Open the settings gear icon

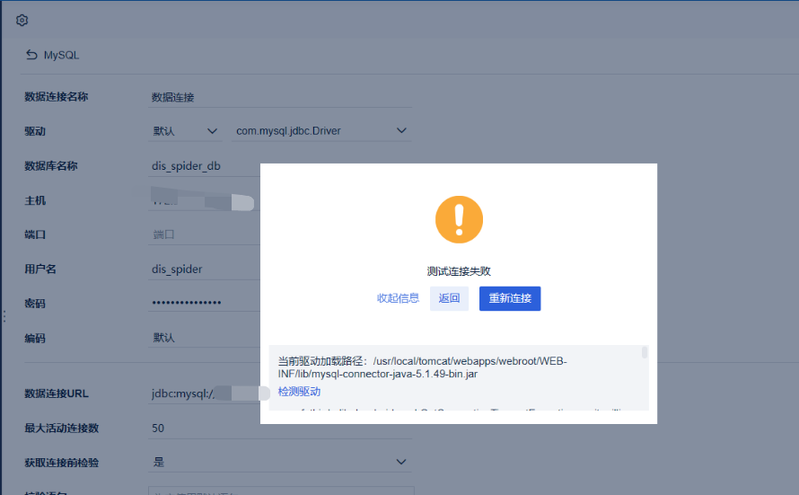click(x=22, y=21)
